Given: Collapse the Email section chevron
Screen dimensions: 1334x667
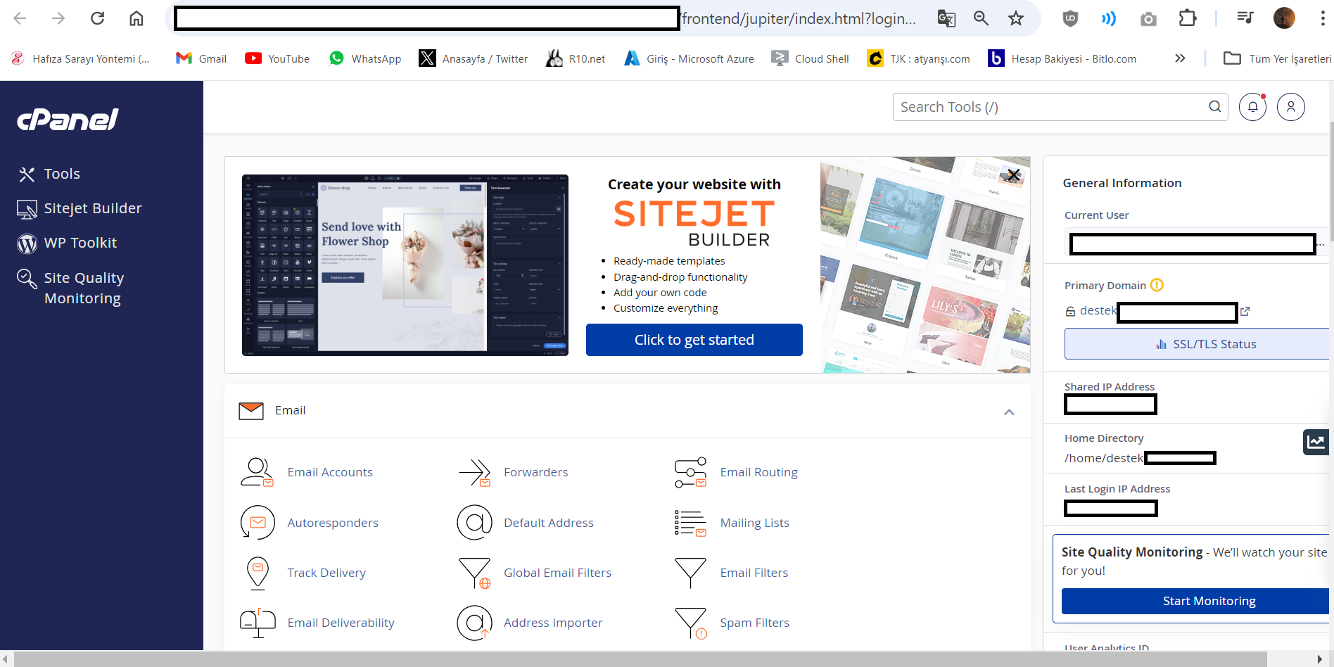Looking at the screenshot, I should (1009, 412).
